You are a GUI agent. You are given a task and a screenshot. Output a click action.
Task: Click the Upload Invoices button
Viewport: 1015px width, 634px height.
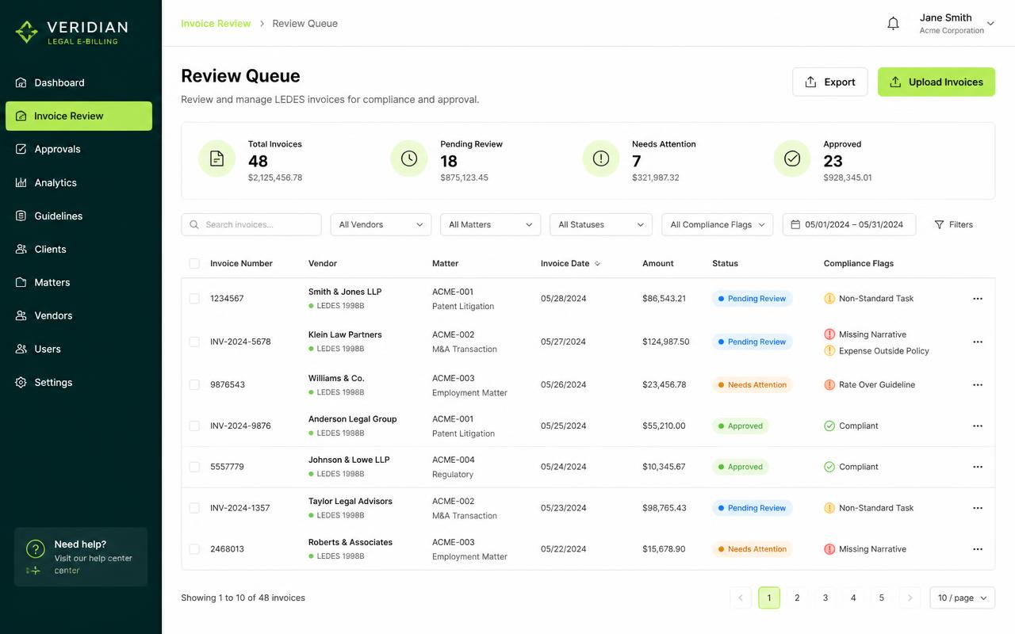[x=936, y=82]
